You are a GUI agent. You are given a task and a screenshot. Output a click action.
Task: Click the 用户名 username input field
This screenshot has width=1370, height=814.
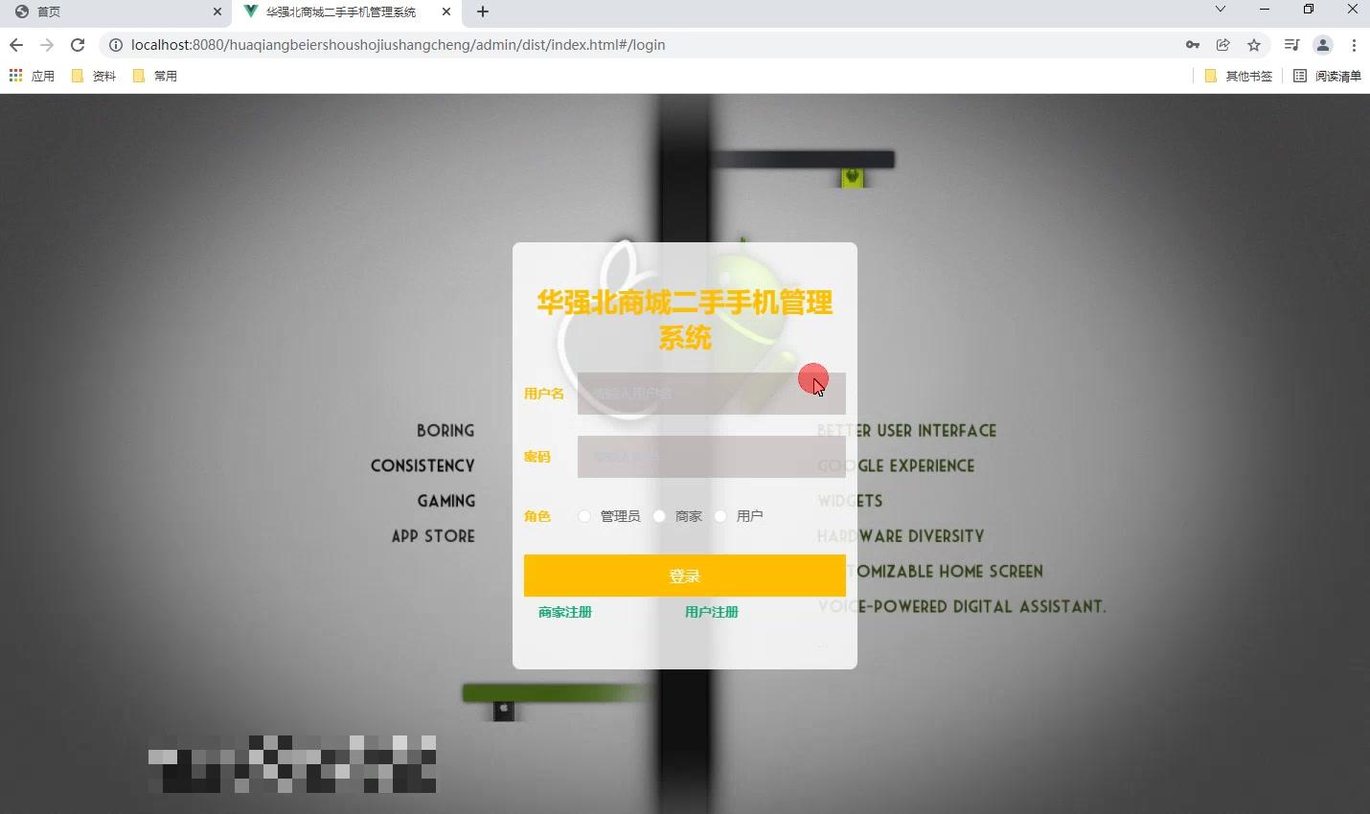pos(711,393)
